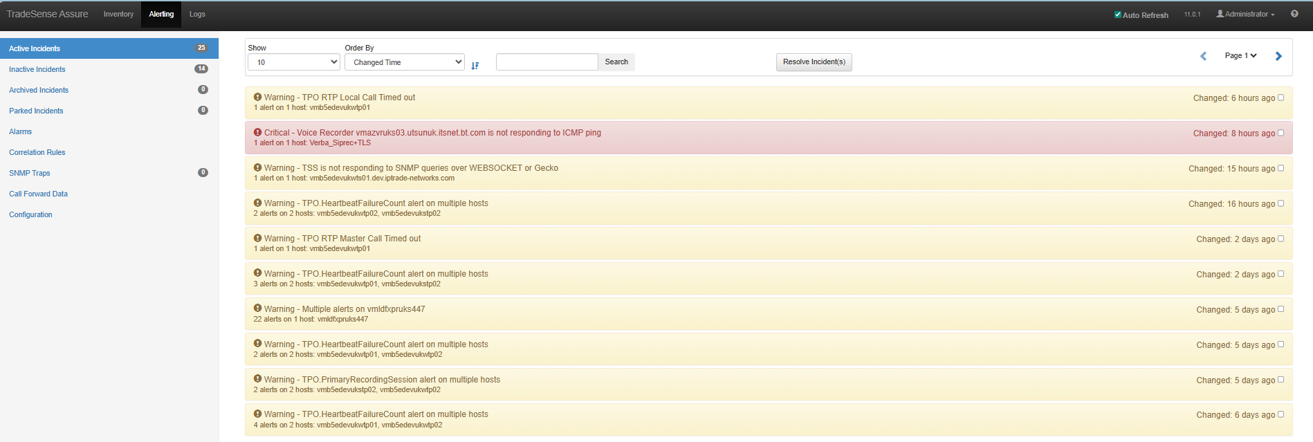The width and height of the screenshot is (1313, 442).
Task: Click critical icon for Voice Recorder incident
Action: [257, 132]
